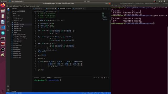This screenshot has height=94, width=168.
Task: Open the Manage gear in the activity bar
Action: coord(8,90)
